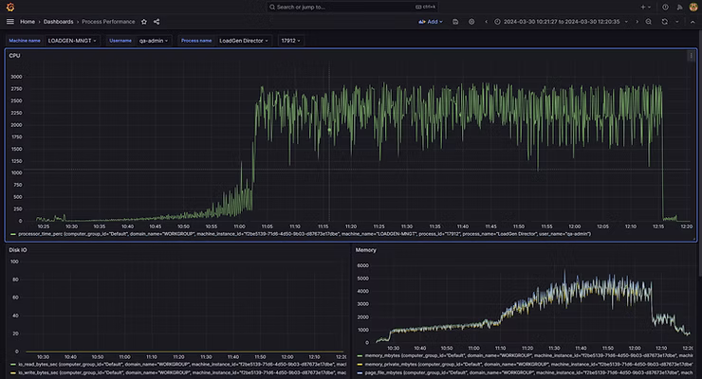Screen dimensions: 702x379
Task: Click io_write_bytes_sec yellow color swatch
Action: tap(13, 372)
